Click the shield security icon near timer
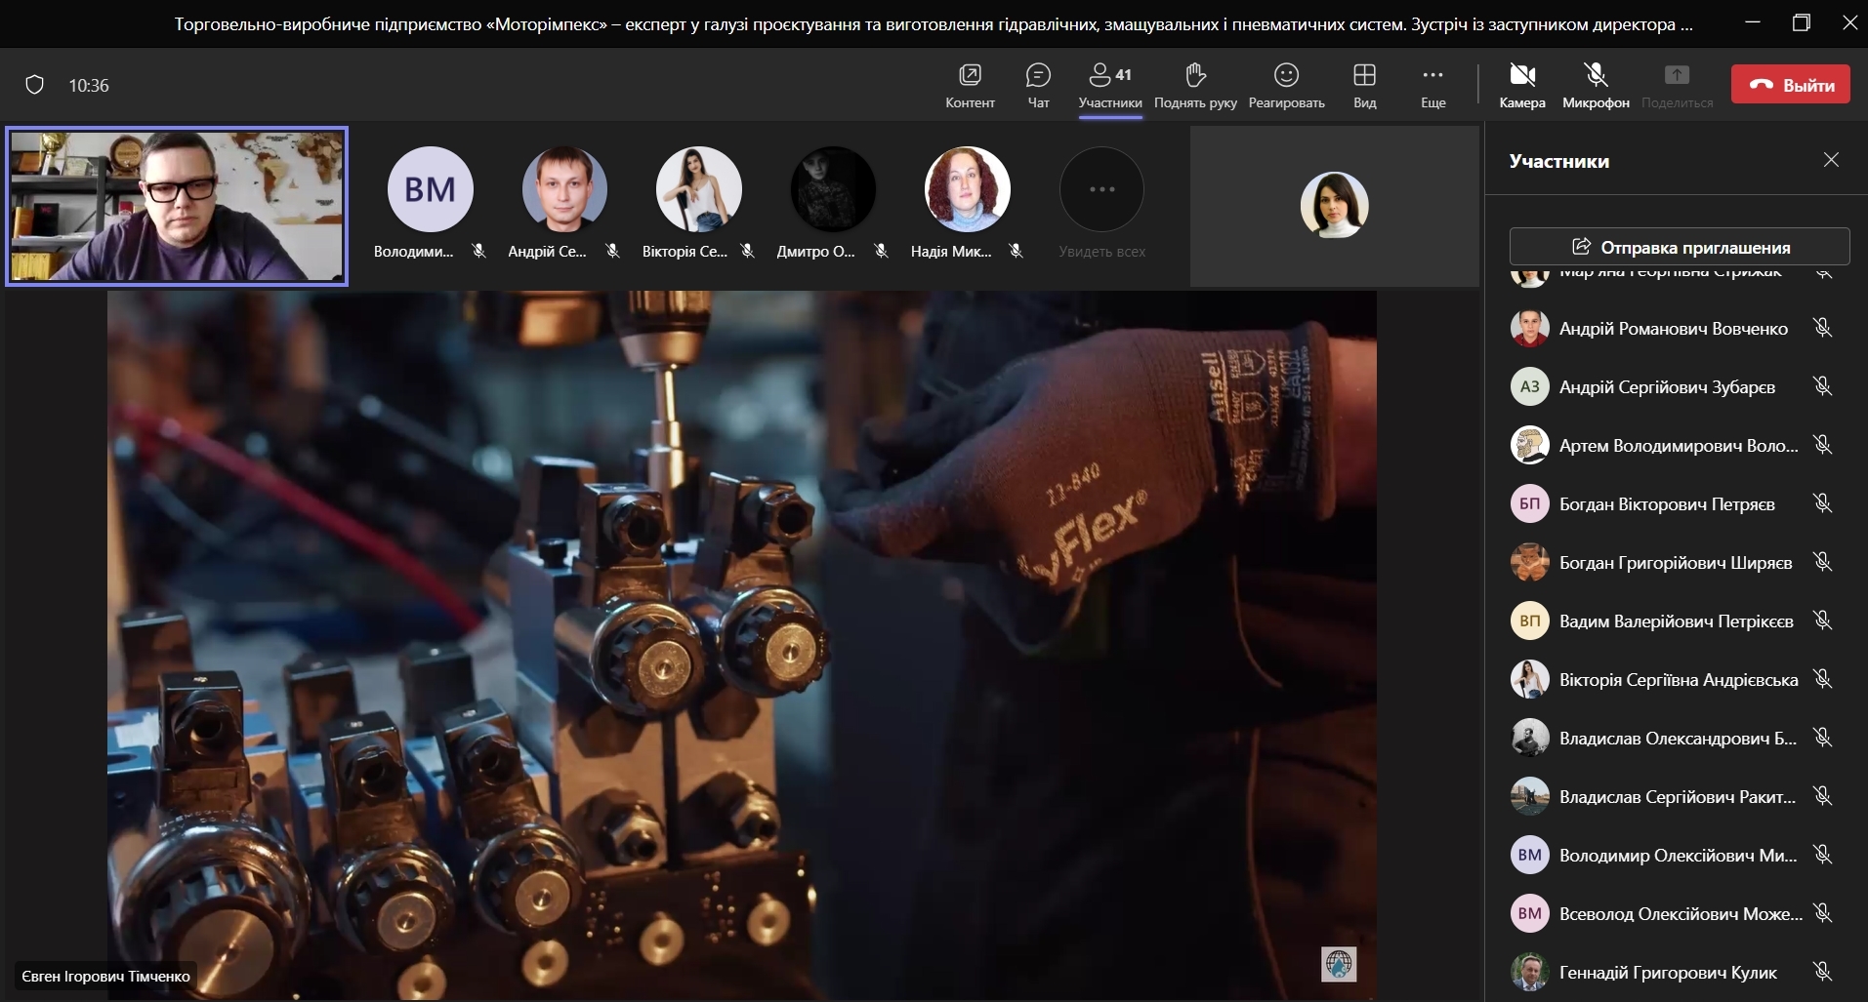The height and width of the screenshot is (1002, 1868). pyautogui.click(x=34, y=85)
